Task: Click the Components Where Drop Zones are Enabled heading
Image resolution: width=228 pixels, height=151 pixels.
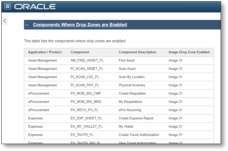Action: click(80, 25)
